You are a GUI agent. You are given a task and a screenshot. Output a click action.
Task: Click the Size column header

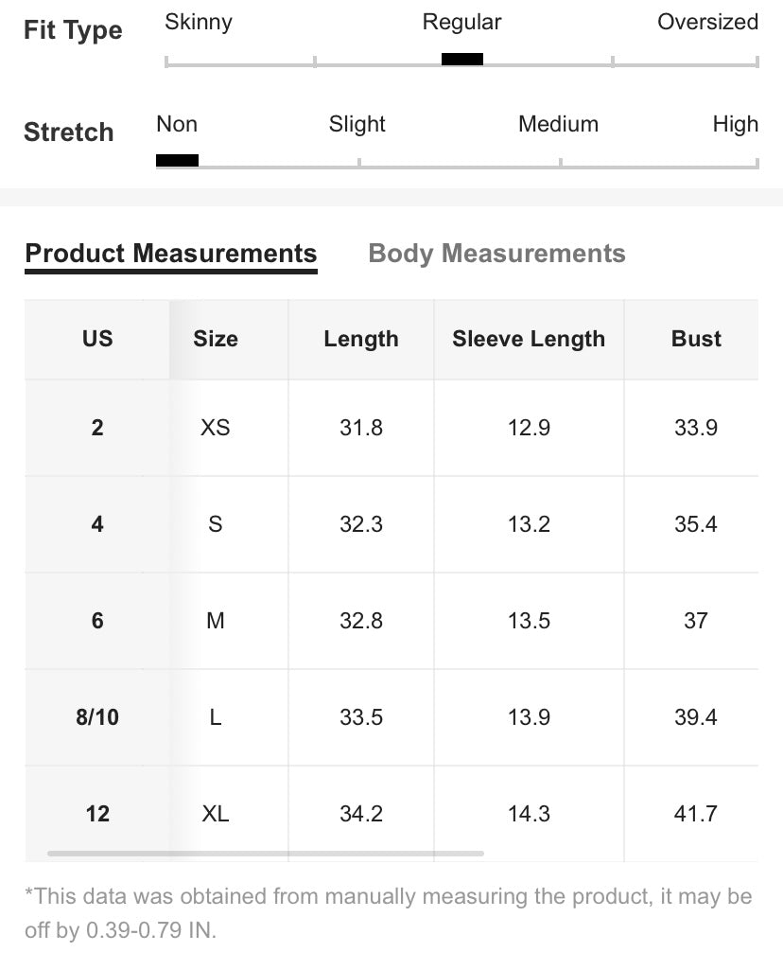(216, 339)
